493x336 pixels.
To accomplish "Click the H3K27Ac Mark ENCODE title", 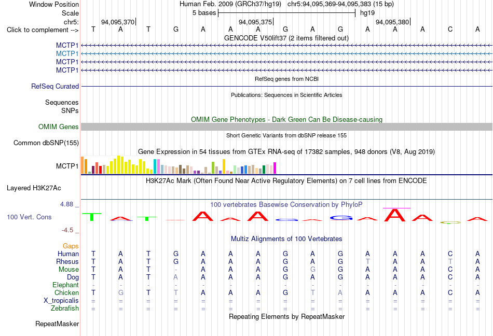I will pos(286,181).
